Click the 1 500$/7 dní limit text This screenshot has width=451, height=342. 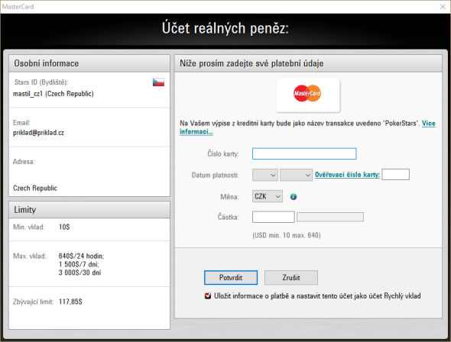coord(79,264)
